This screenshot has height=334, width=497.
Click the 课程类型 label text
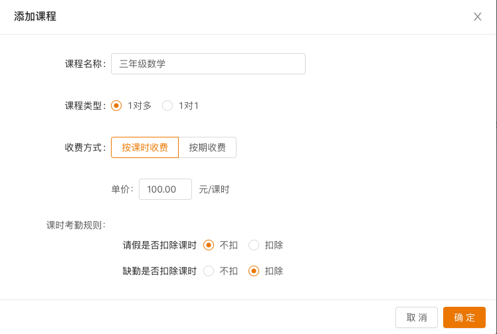click(x=84, y=106)
